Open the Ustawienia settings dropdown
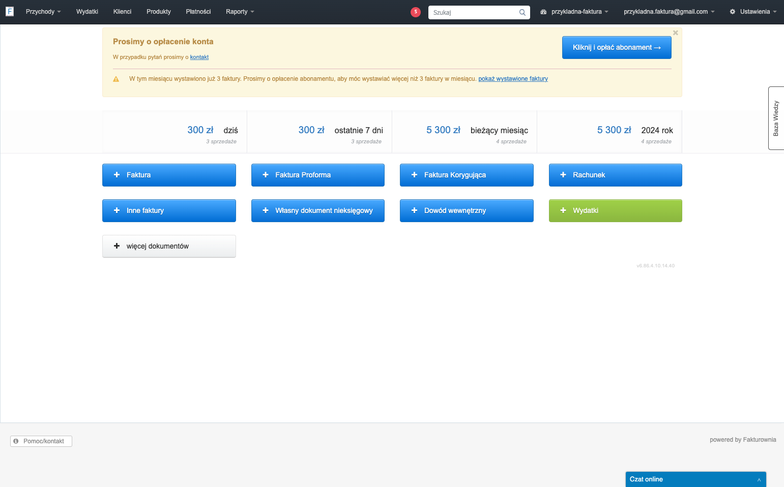Image resolution: width=784 pixels, height=487 pixels. click(753, 12)
